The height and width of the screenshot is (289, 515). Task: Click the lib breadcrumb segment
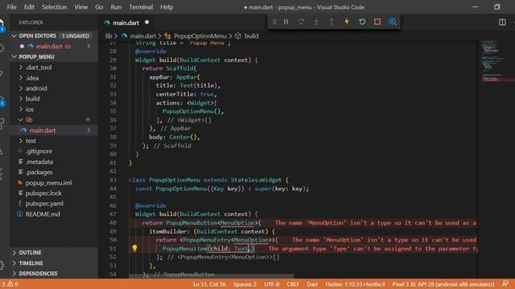click(109, 35)
